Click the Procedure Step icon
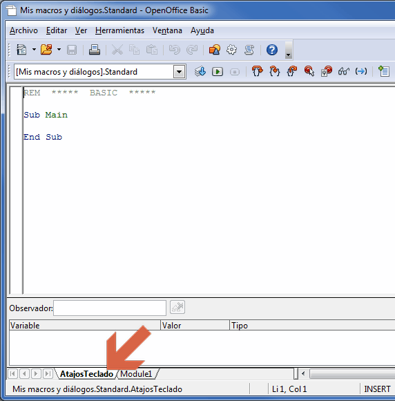This screenshot has width=395, height=401. tap(257, 71)
